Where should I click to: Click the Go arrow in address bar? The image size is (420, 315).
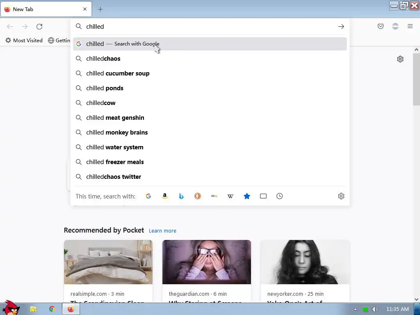point(341,27)
